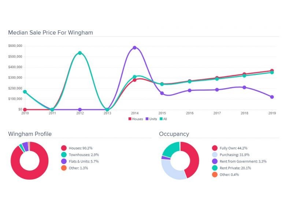Screen dimensions: 293x220
Task: Click the Rent from Government purple legend circle
Action: pyautogui.click(x=215, y=161)
